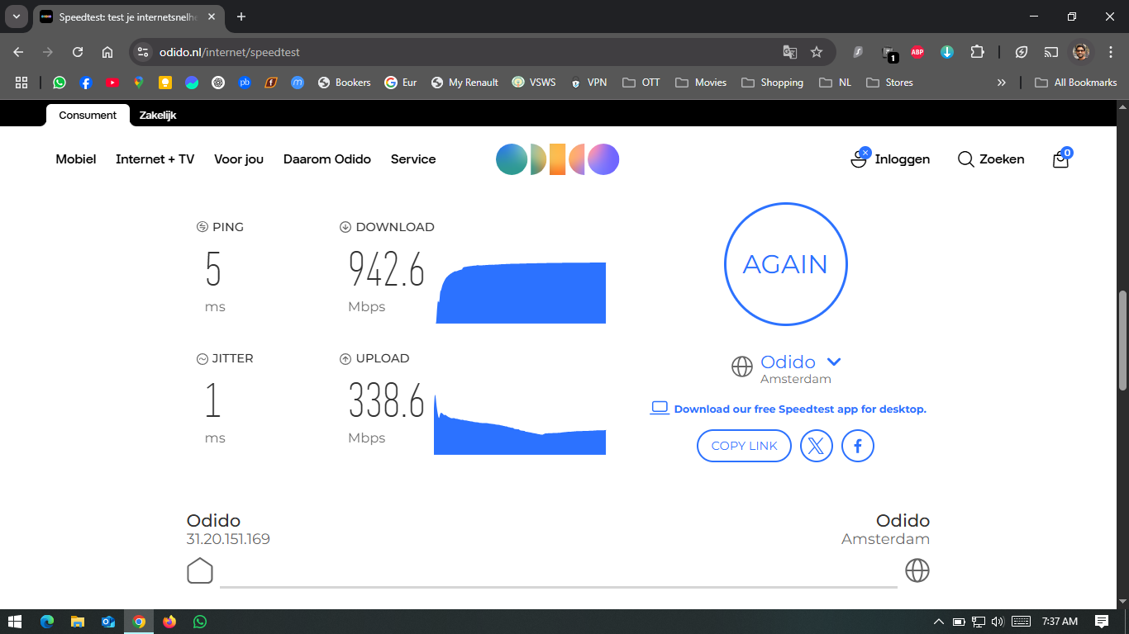Open the YouTube bookmark icon
The height and width of the screenshot is (634, 1129).
(x=112, y=83)
